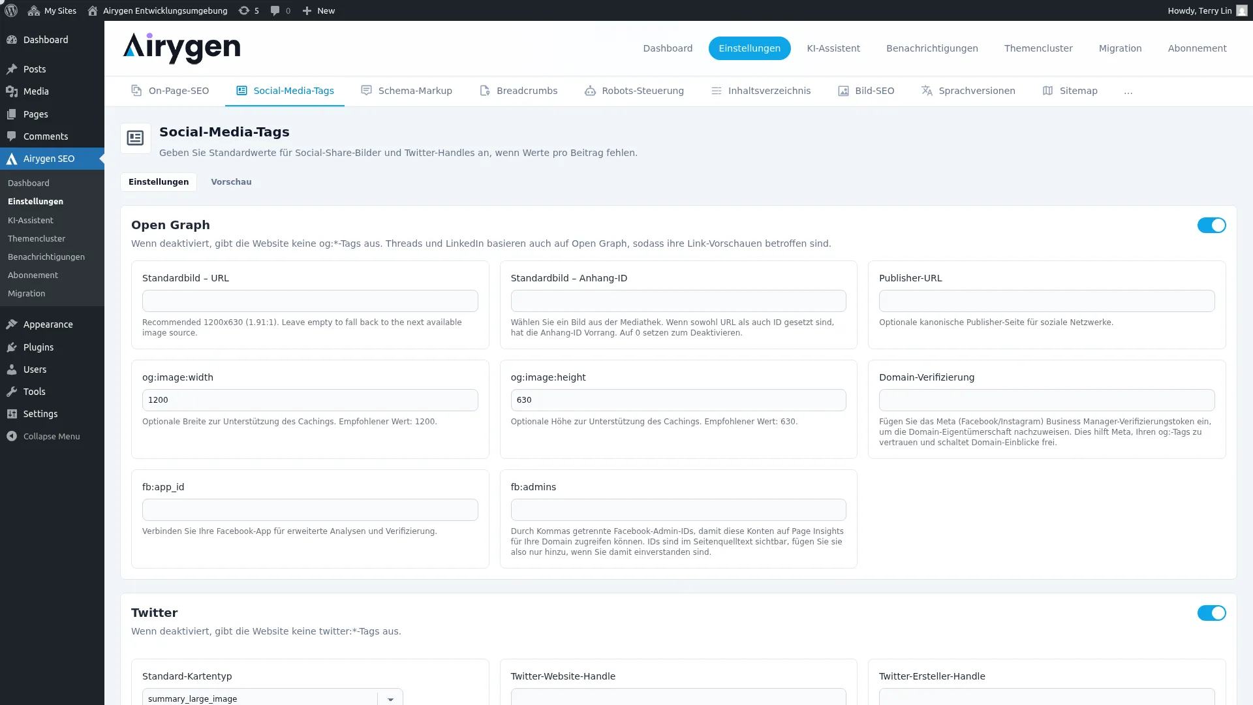
Task: Open the comments bubble icon in admin bar
Action: tap(275, 10)
